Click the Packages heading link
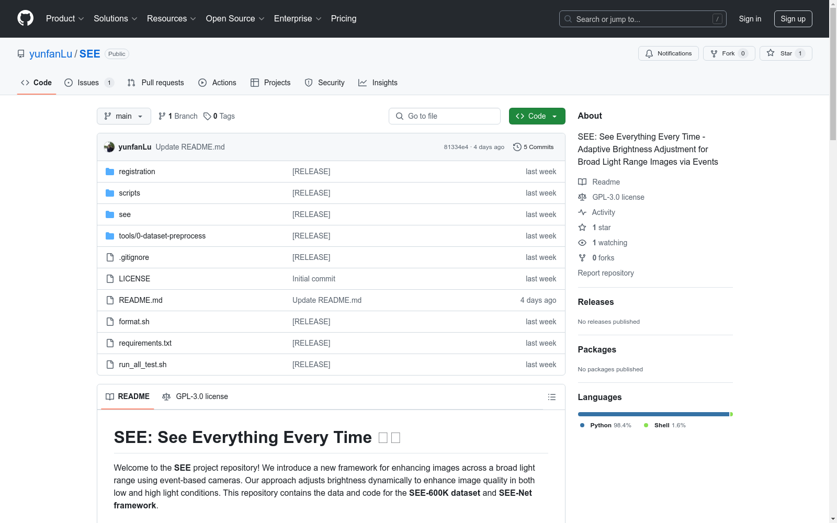 tap(597, 349)
